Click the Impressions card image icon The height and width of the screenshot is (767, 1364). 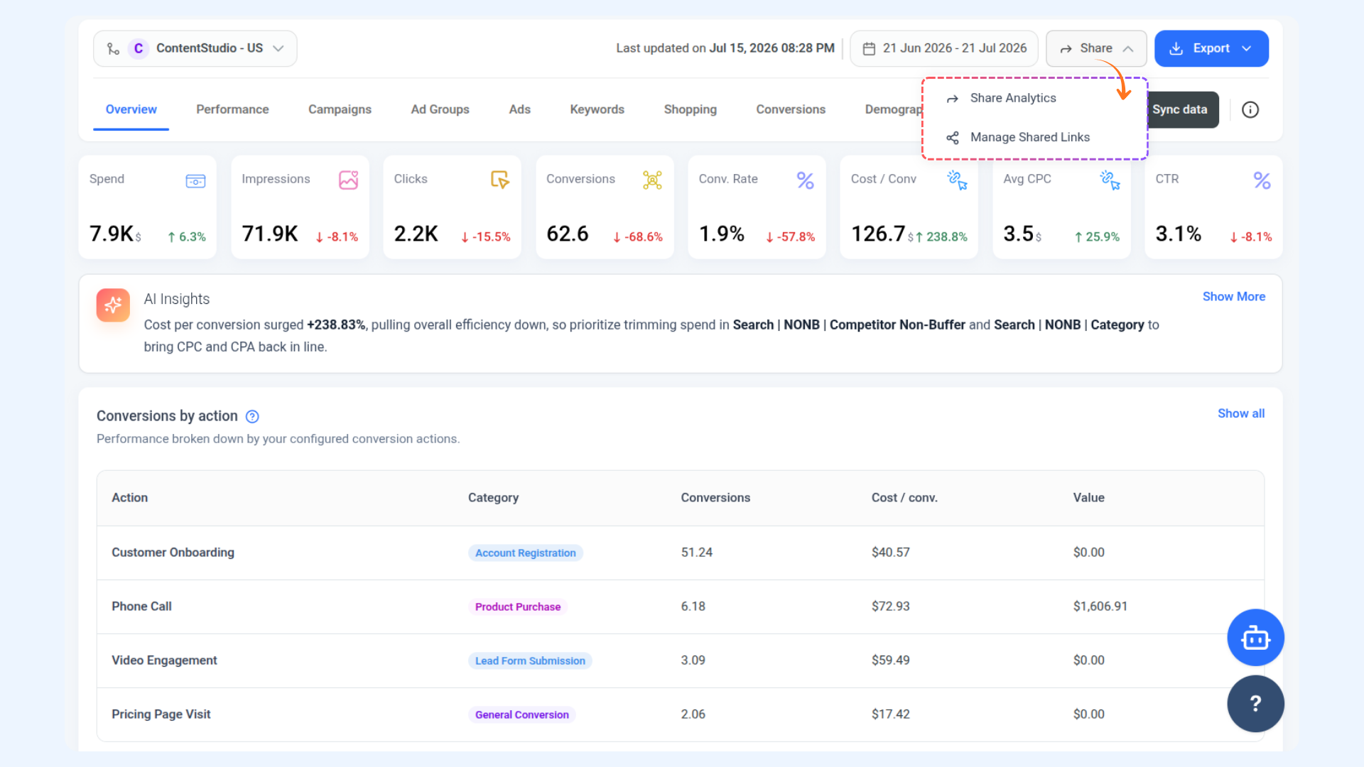coord(348,180)
